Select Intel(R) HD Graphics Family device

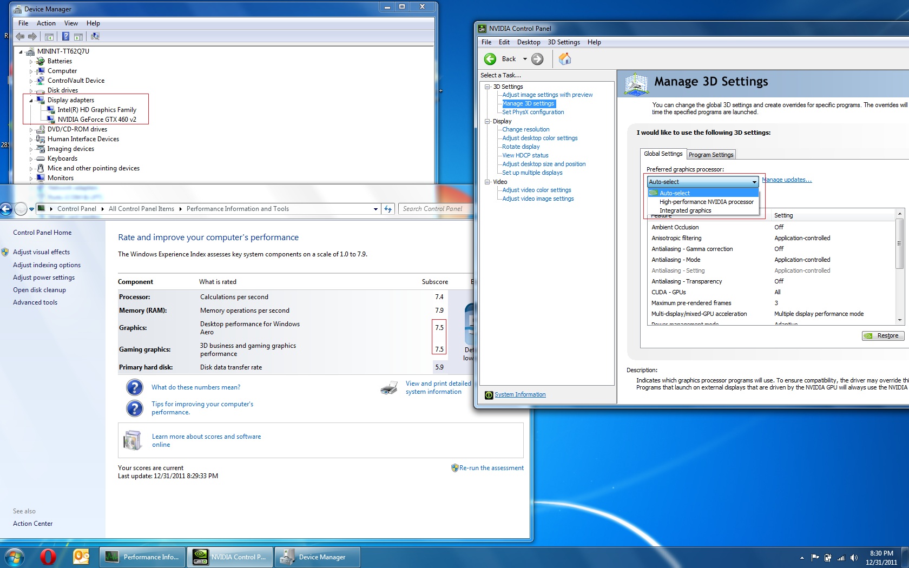tap(97, 110)
